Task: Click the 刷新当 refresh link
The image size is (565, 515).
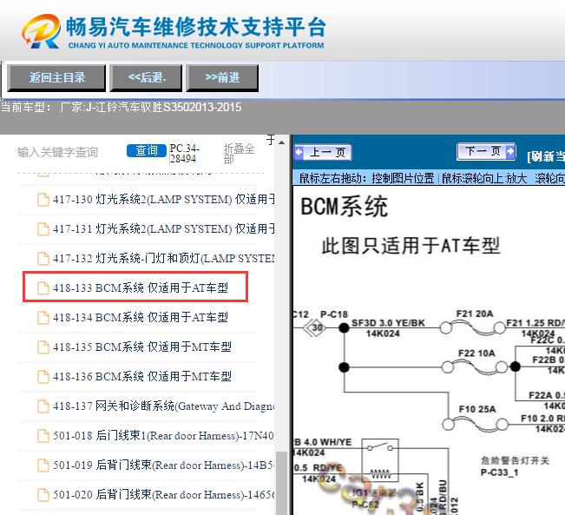Action: (x=546, y=156)
